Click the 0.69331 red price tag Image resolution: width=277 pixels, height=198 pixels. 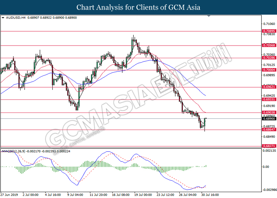pos(269,100)
